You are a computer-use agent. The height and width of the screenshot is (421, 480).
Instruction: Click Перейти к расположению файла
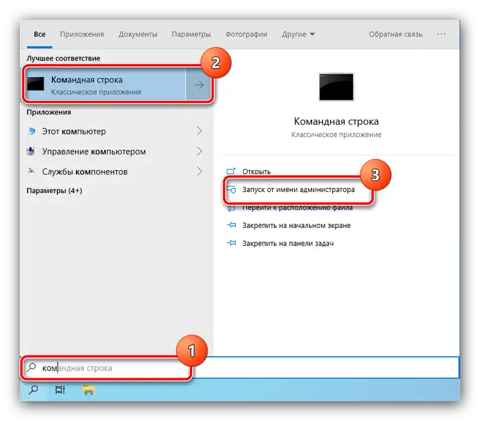tap(297, 207)
